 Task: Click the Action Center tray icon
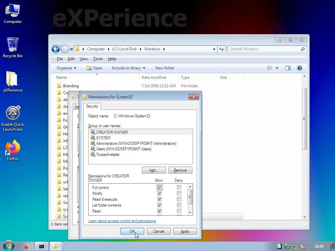(279, 246)
